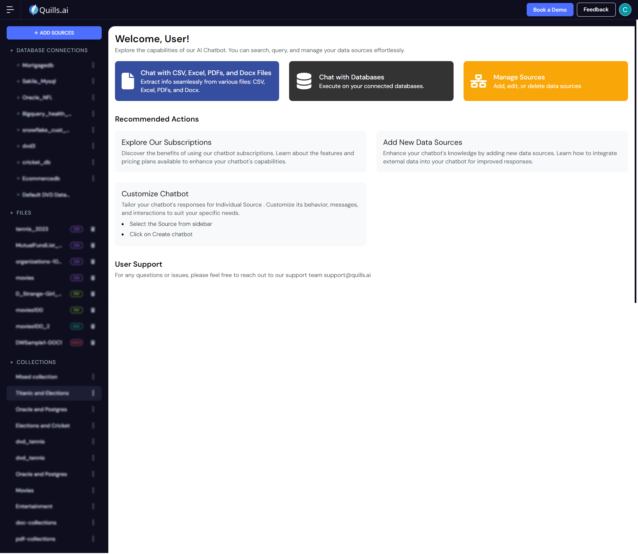This screenshot has height=554, width=638.
Task: Open the options menu for Titanic and Elections
Action: pyautogui.click(x=93, y=393)
